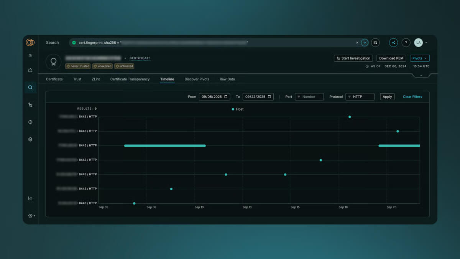The image size is (460, 259).
Task: Open the Certificate Transparency tab
Action: (130, 79)
